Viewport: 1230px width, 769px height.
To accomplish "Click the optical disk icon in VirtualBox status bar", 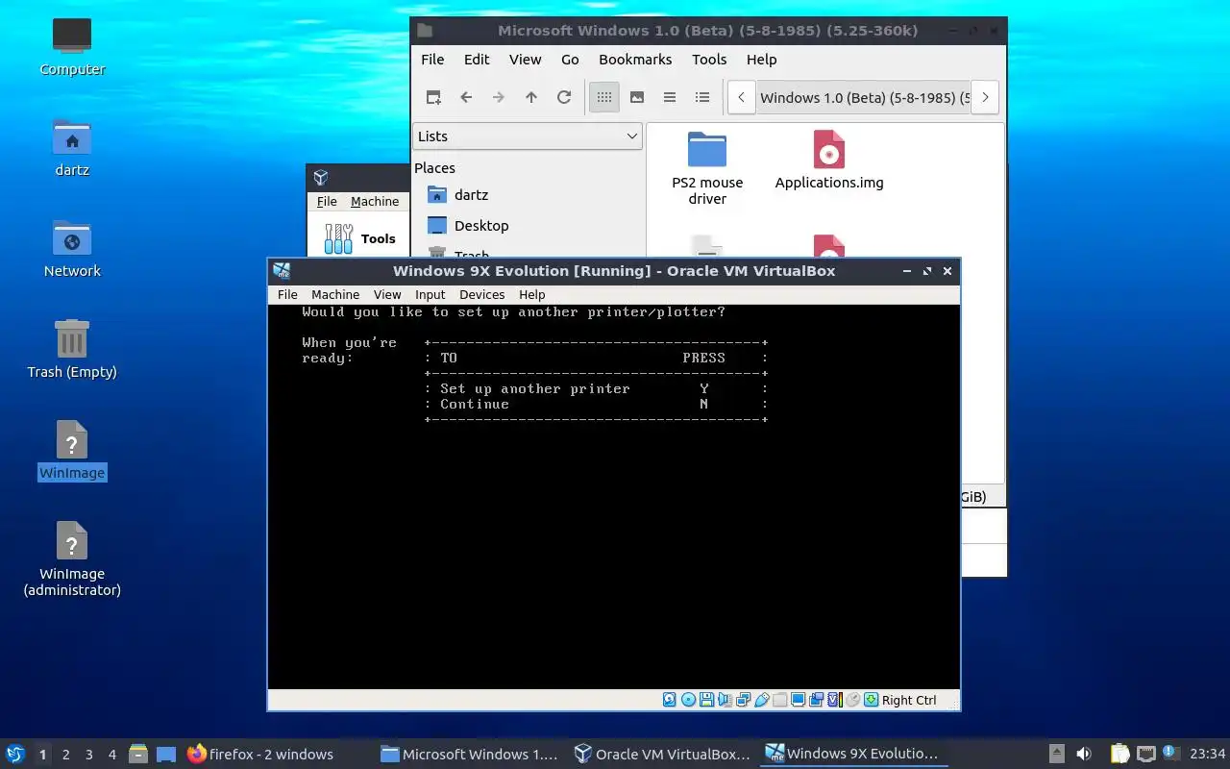I will pos(688,700).
